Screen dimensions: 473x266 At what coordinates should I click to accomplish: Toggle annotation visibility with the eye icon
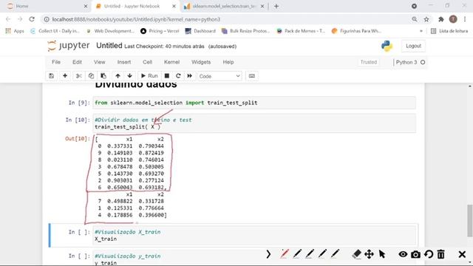[x=403, y=254]
